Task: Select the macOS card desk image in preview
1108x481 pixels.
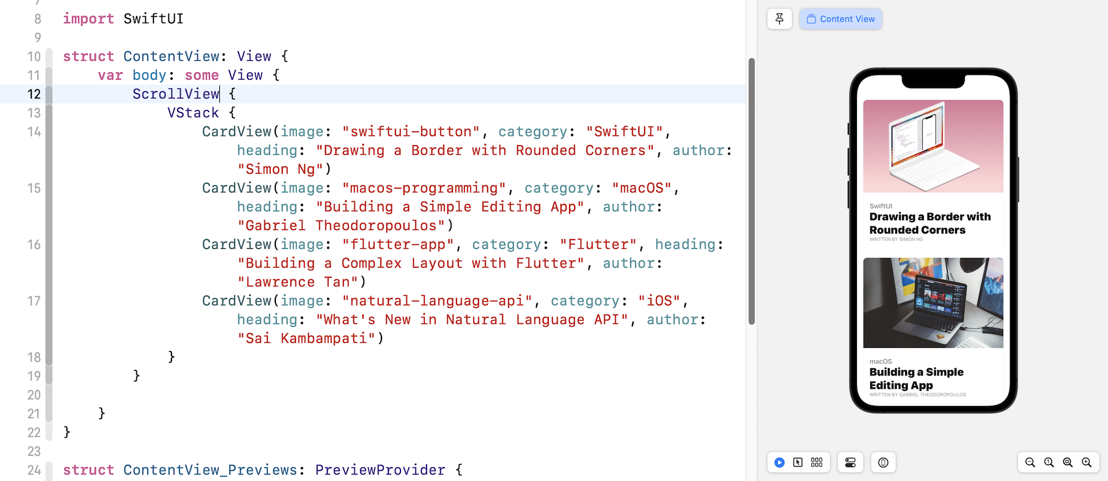Action: (933, 303)
